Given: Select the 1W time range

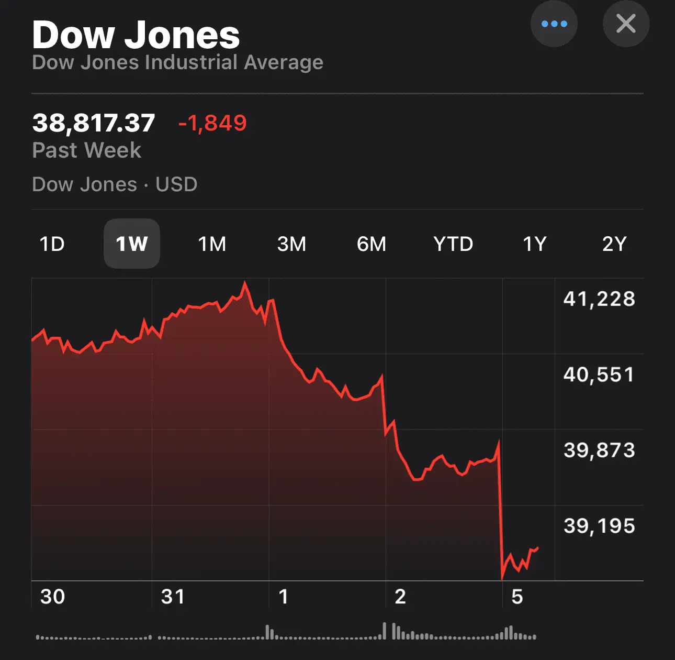Looking at the screenshot, I should click(x=132, y=244).
